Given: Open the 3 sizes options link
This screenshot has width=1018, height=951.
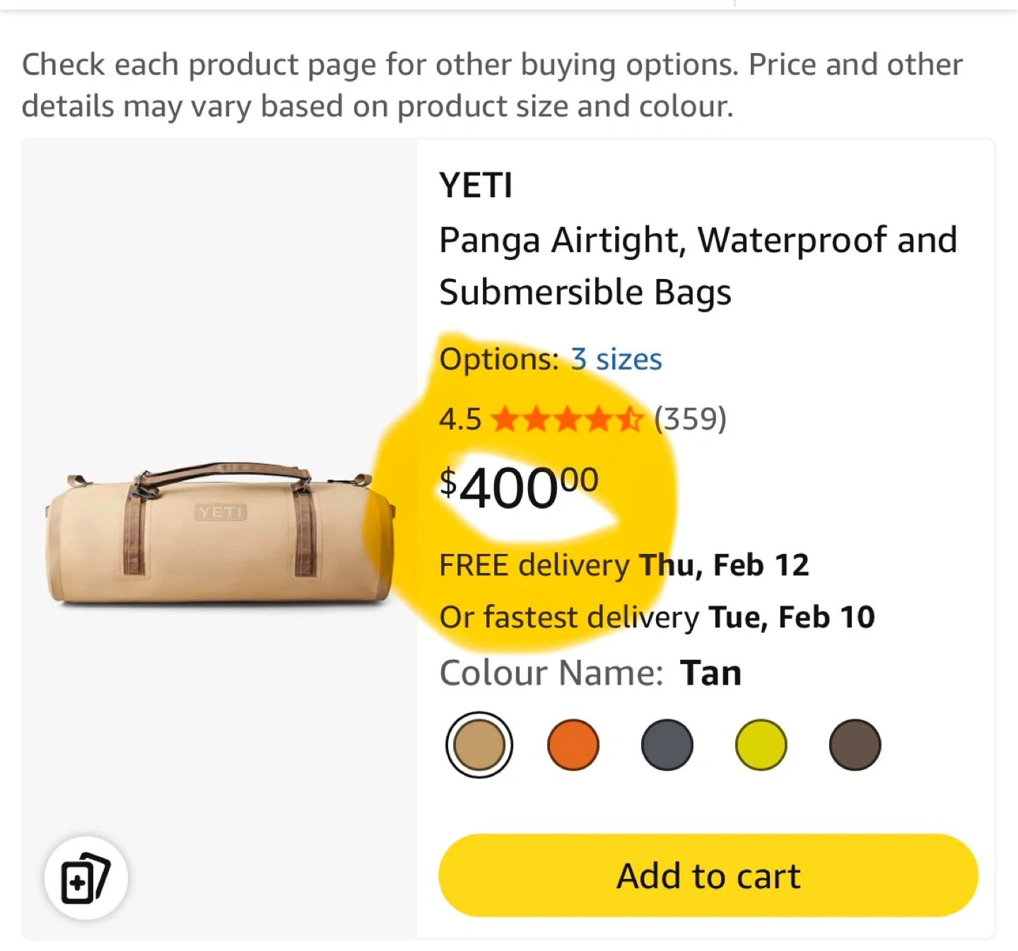Looking at the screenshot, I should (x=616, y=360).
